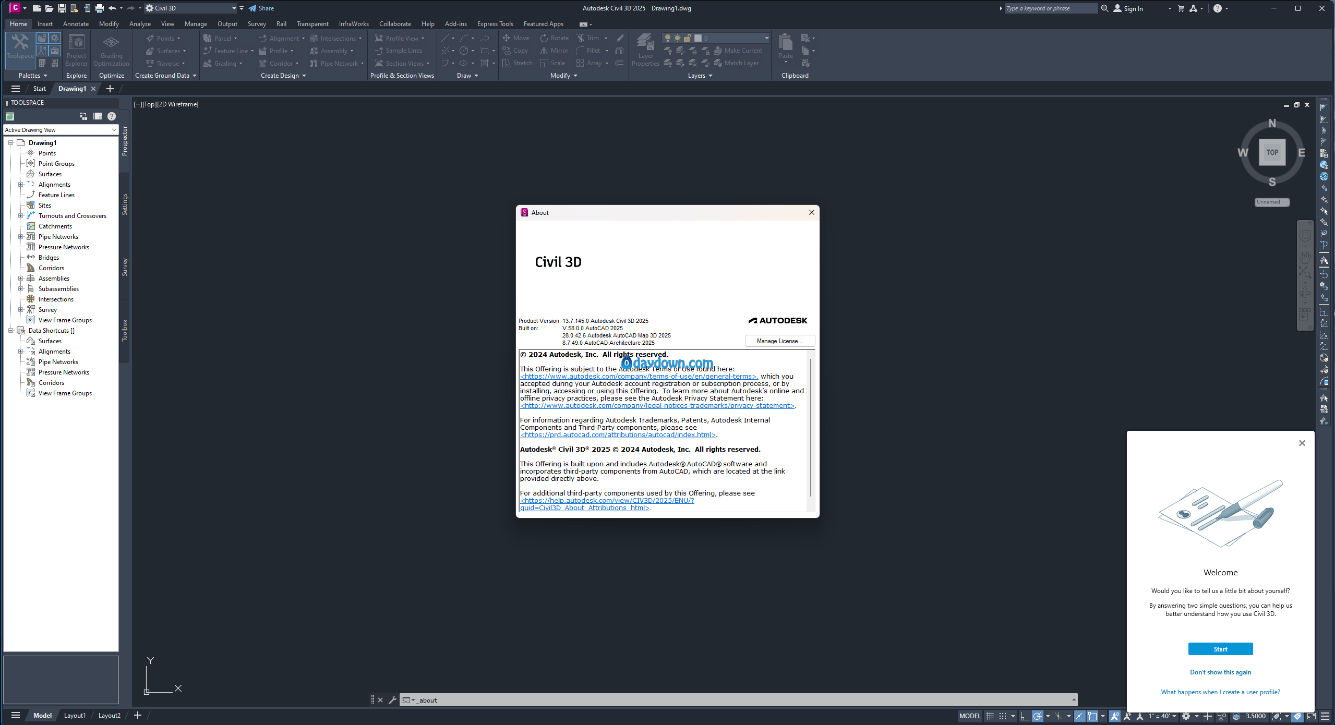Open the Autodesk App Store cart icon

click(1181, 8)
